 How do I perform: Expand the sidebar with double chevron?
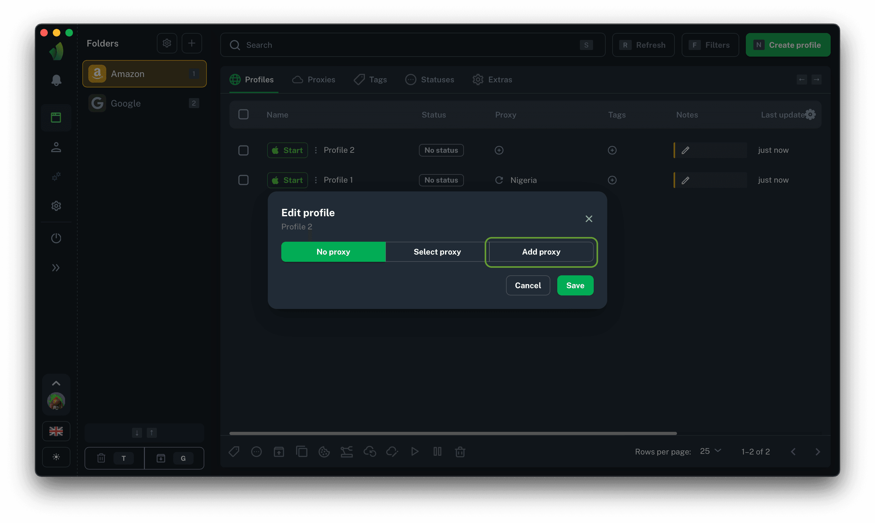56,268
